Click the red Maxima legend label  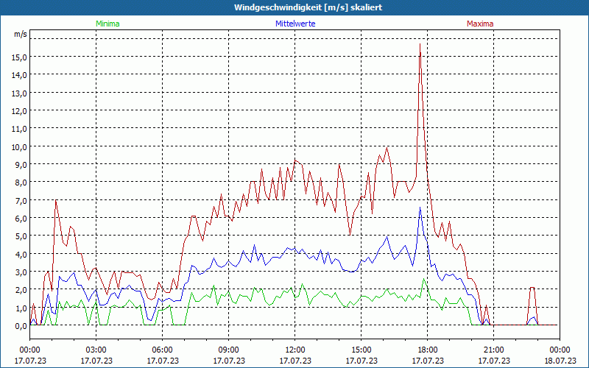480,24
